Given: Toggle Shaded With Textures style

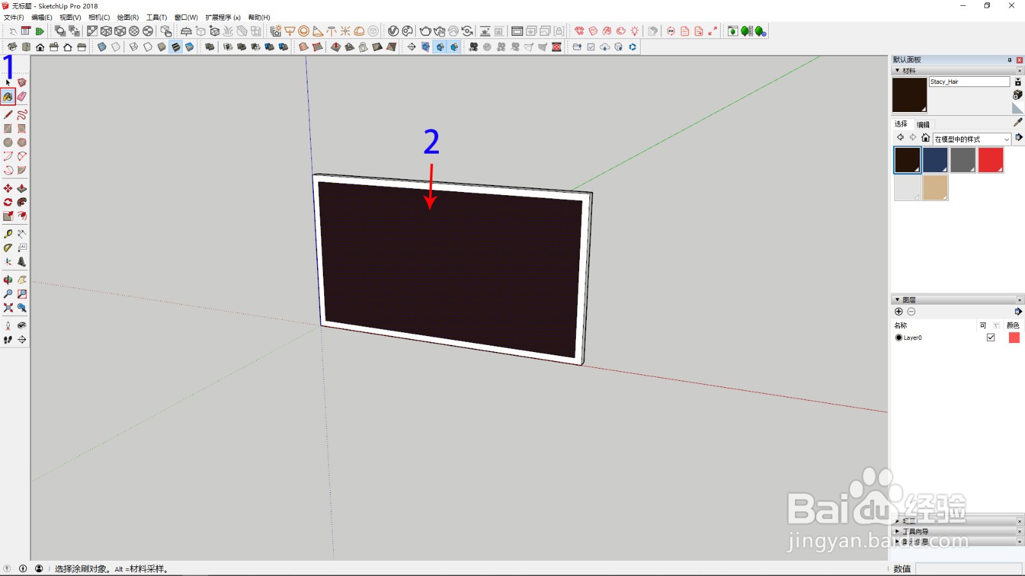Looking at the screenshot, I should [176, 47].
